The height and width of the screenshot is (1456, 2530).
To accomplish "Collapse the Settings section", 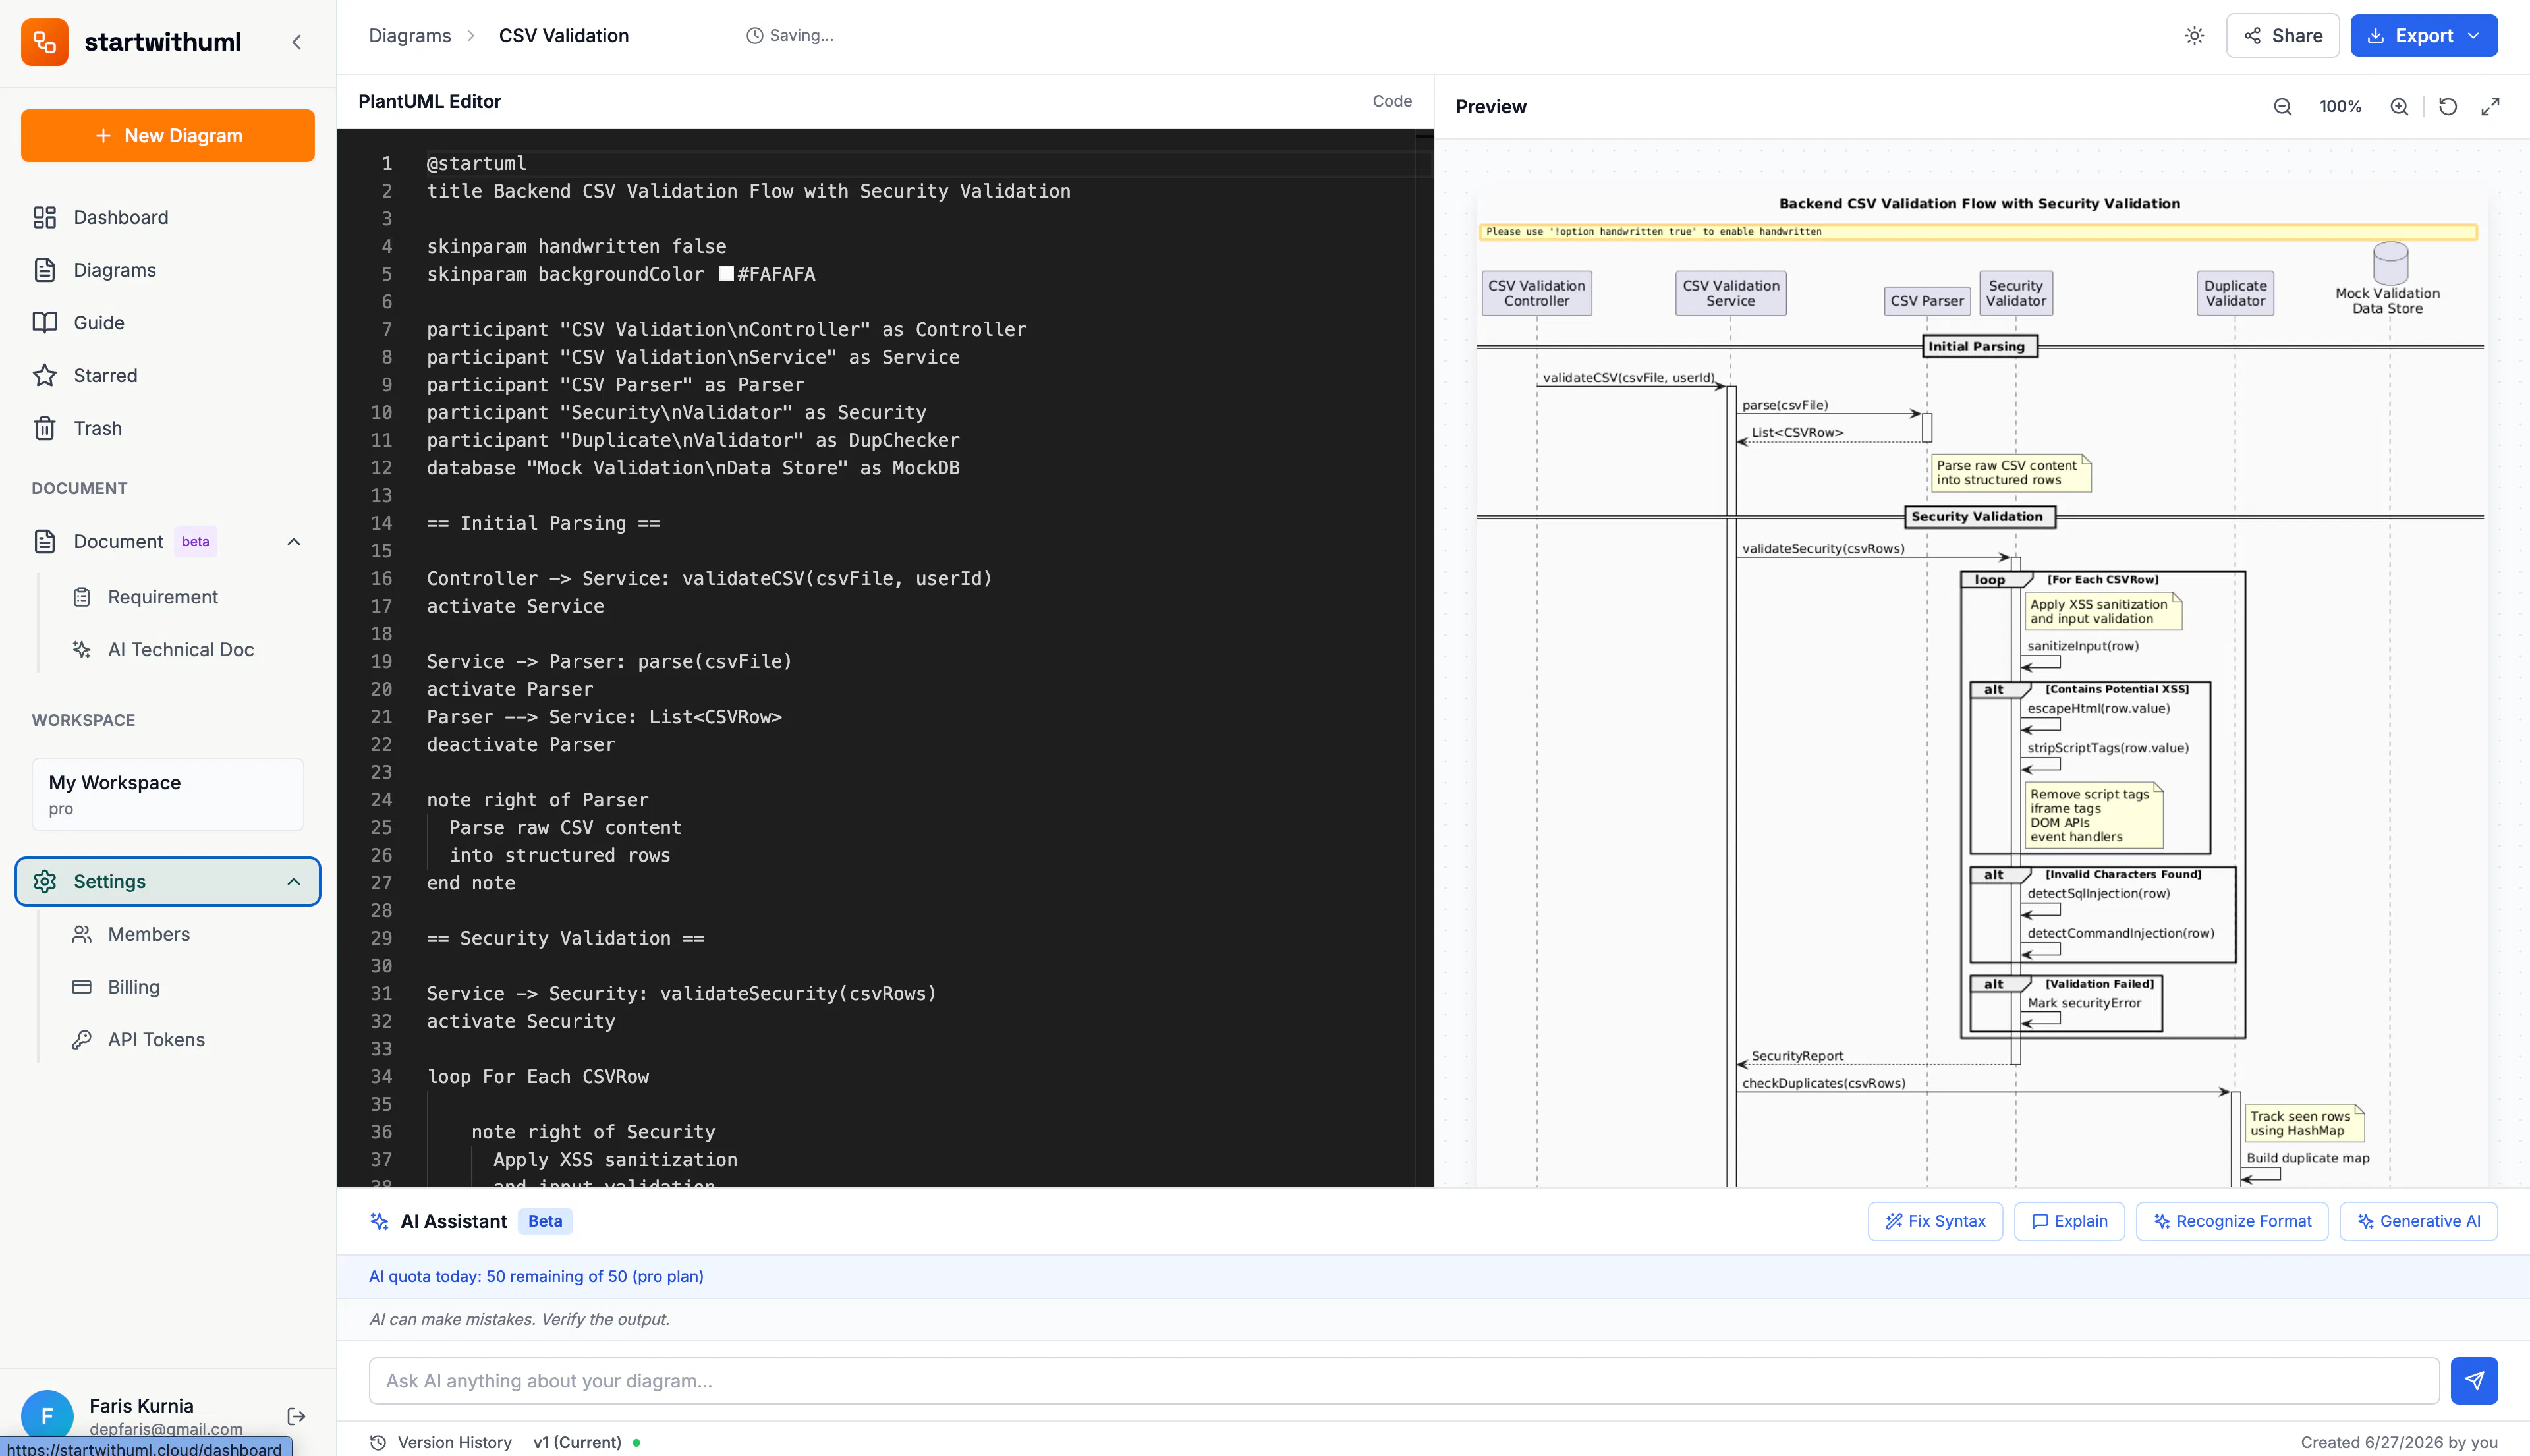I will click(294, 881).
